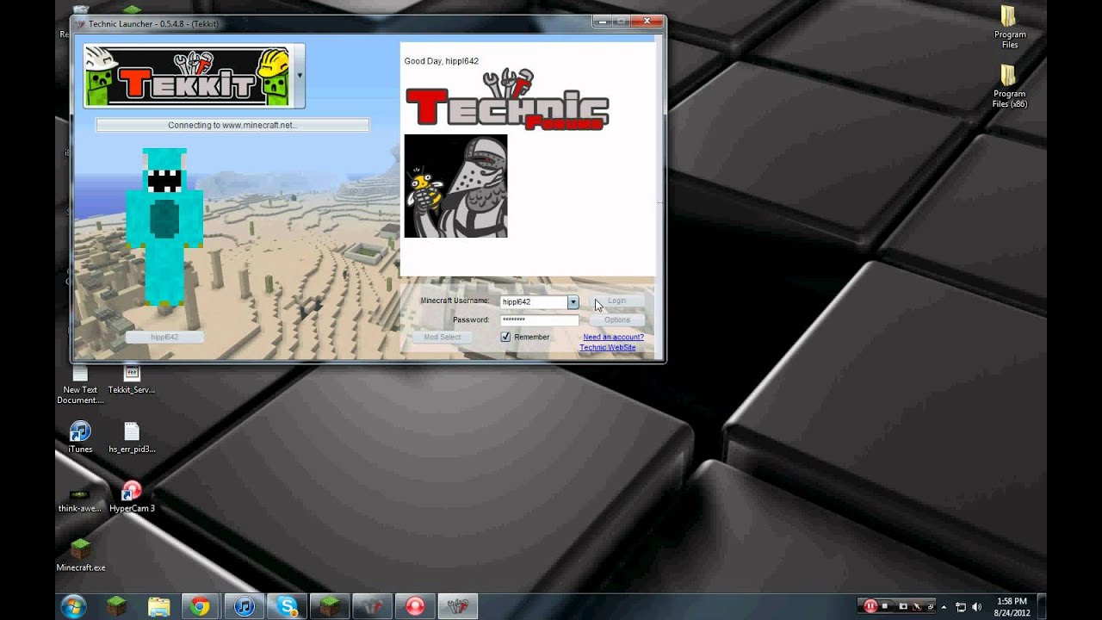Click the Mod Select button

443,338
